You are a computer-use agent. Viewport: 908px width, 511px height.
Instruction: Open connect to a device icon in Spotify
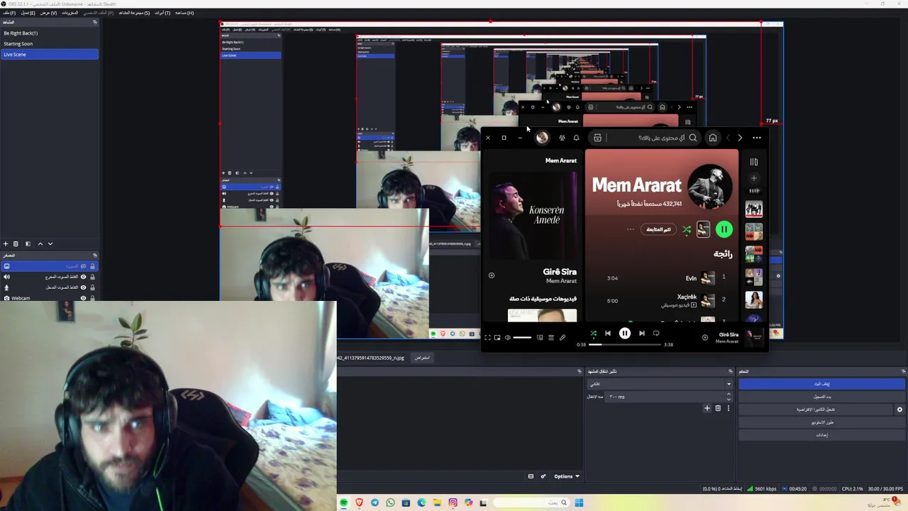[x=540, y=338]
